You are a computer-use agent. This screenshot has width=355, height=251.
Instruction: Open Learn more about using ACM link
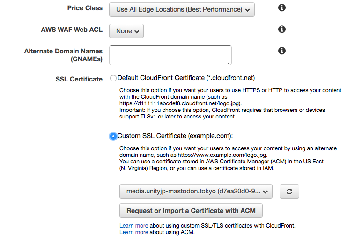click(133, 232)
